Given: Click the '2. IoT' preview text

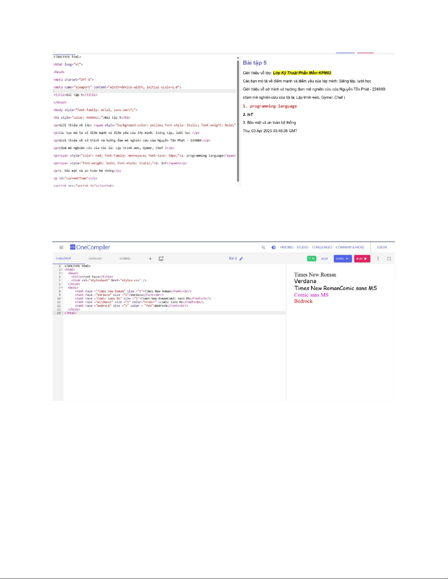Looking at the screenshot, I should [248, 114].
